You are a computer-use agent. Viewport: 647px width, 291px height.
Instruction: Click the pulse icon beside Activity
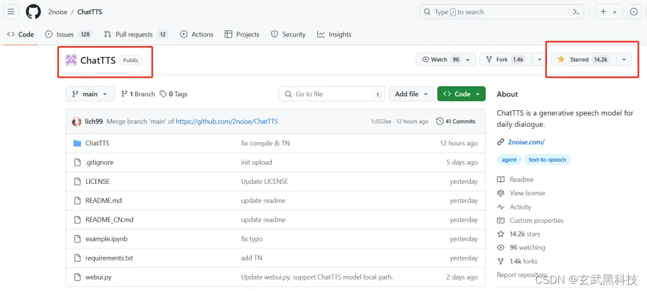500,207
